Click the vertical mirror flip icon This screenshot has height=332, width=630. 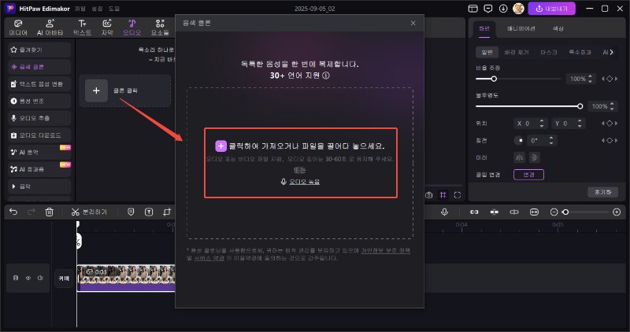pos(535,157)
